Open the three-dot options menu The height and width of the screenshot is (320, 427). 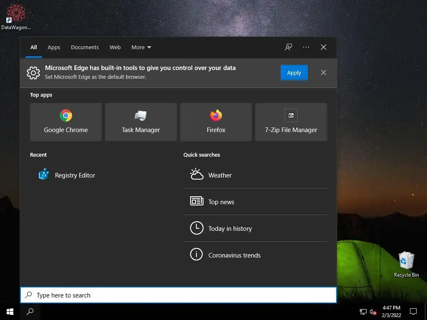(x=306, y=47)
